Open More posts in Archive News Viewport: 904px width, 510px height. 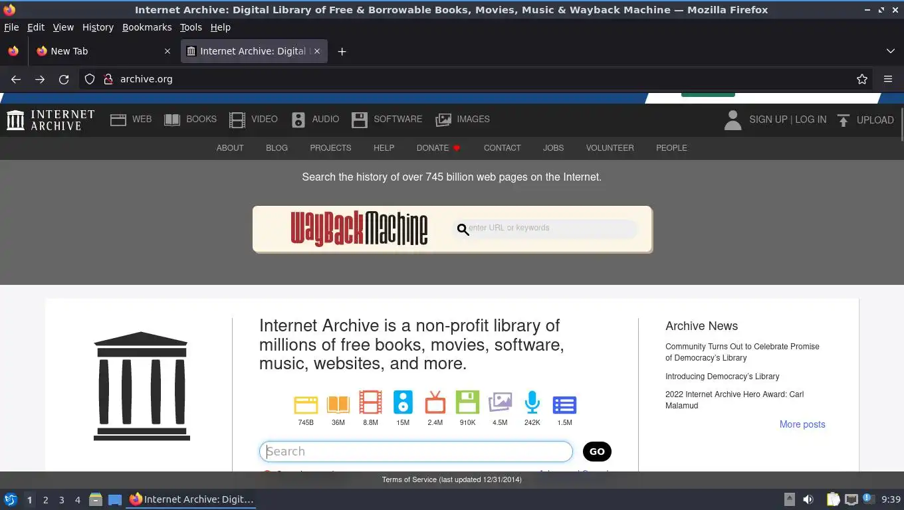click(x=802, y=424)
